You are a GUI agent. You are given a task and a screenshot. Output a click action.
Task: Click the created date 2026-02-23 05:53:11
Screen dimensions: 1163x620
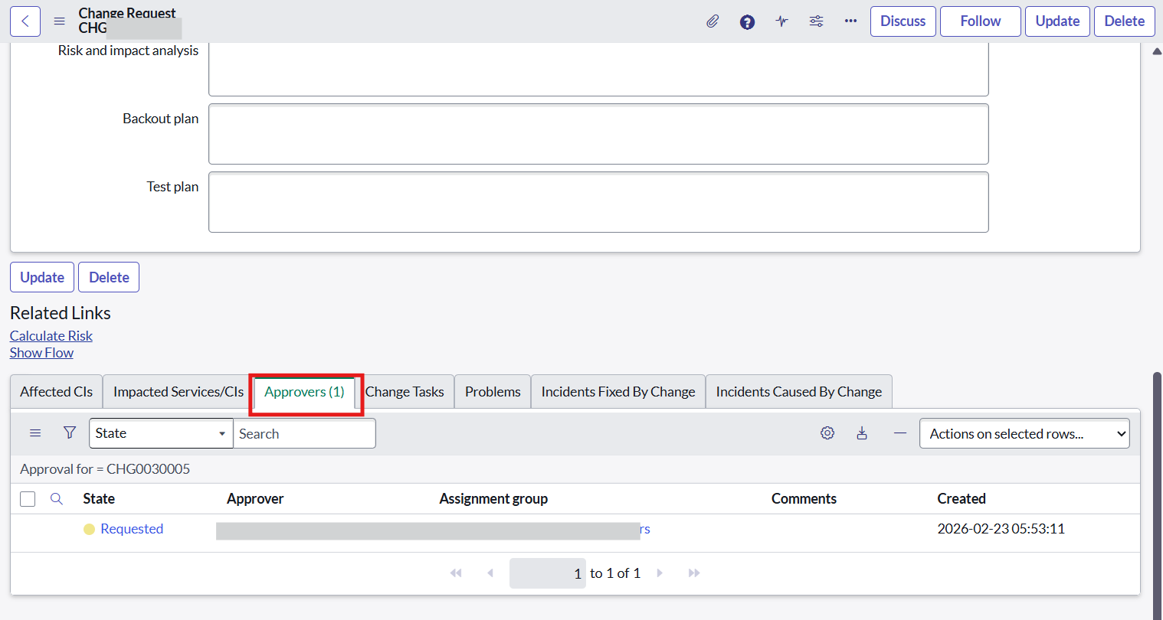coord(1001,529)
